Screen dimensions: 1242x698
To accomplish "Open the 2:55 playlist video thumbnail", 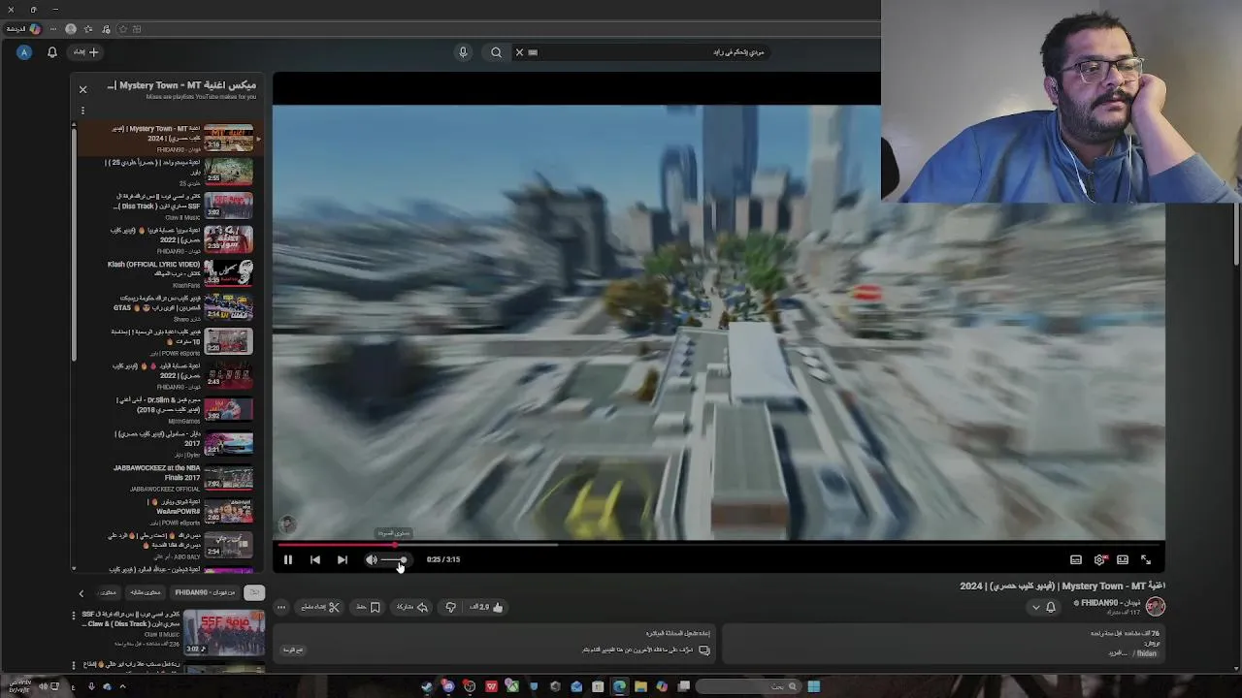I will pos(228,172).
